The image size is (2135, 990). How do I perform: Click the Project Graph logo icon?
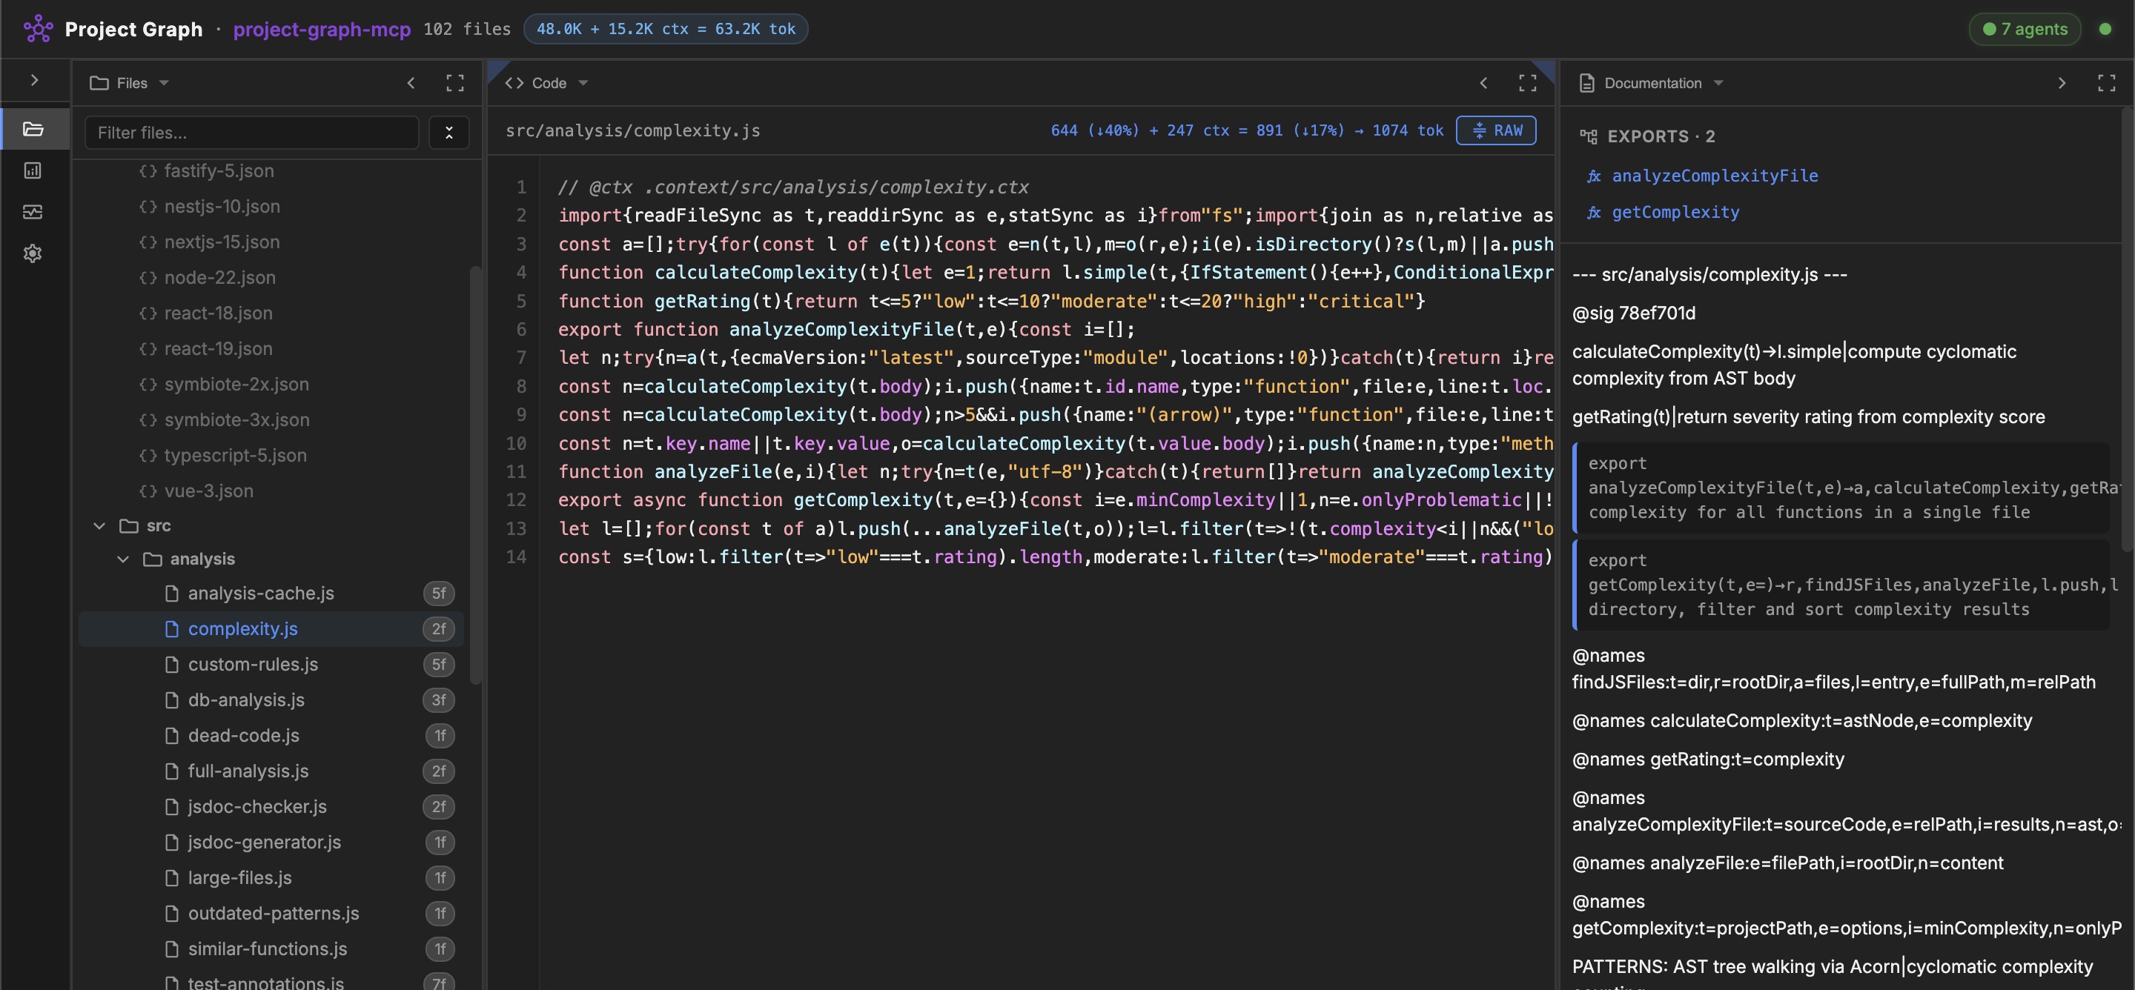click(39, 28)
